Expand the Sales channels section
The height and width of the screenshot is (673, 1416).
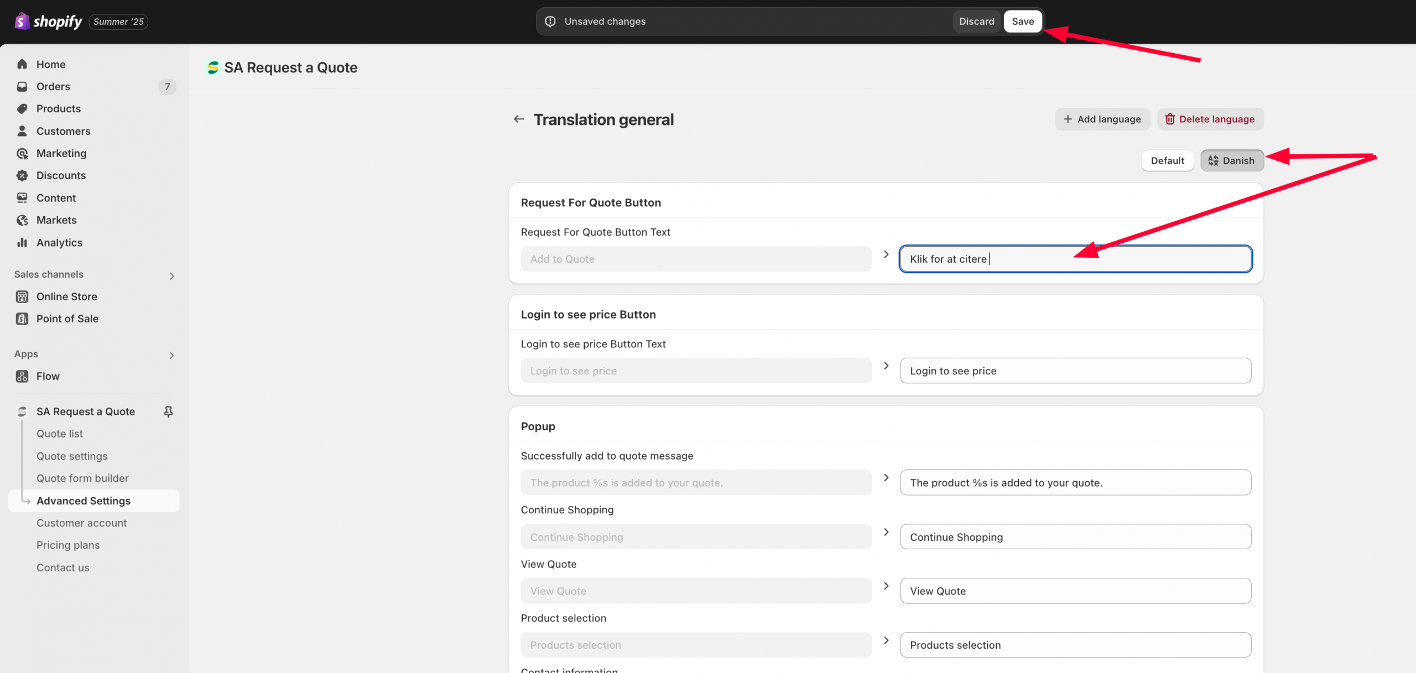click(171, 275)
